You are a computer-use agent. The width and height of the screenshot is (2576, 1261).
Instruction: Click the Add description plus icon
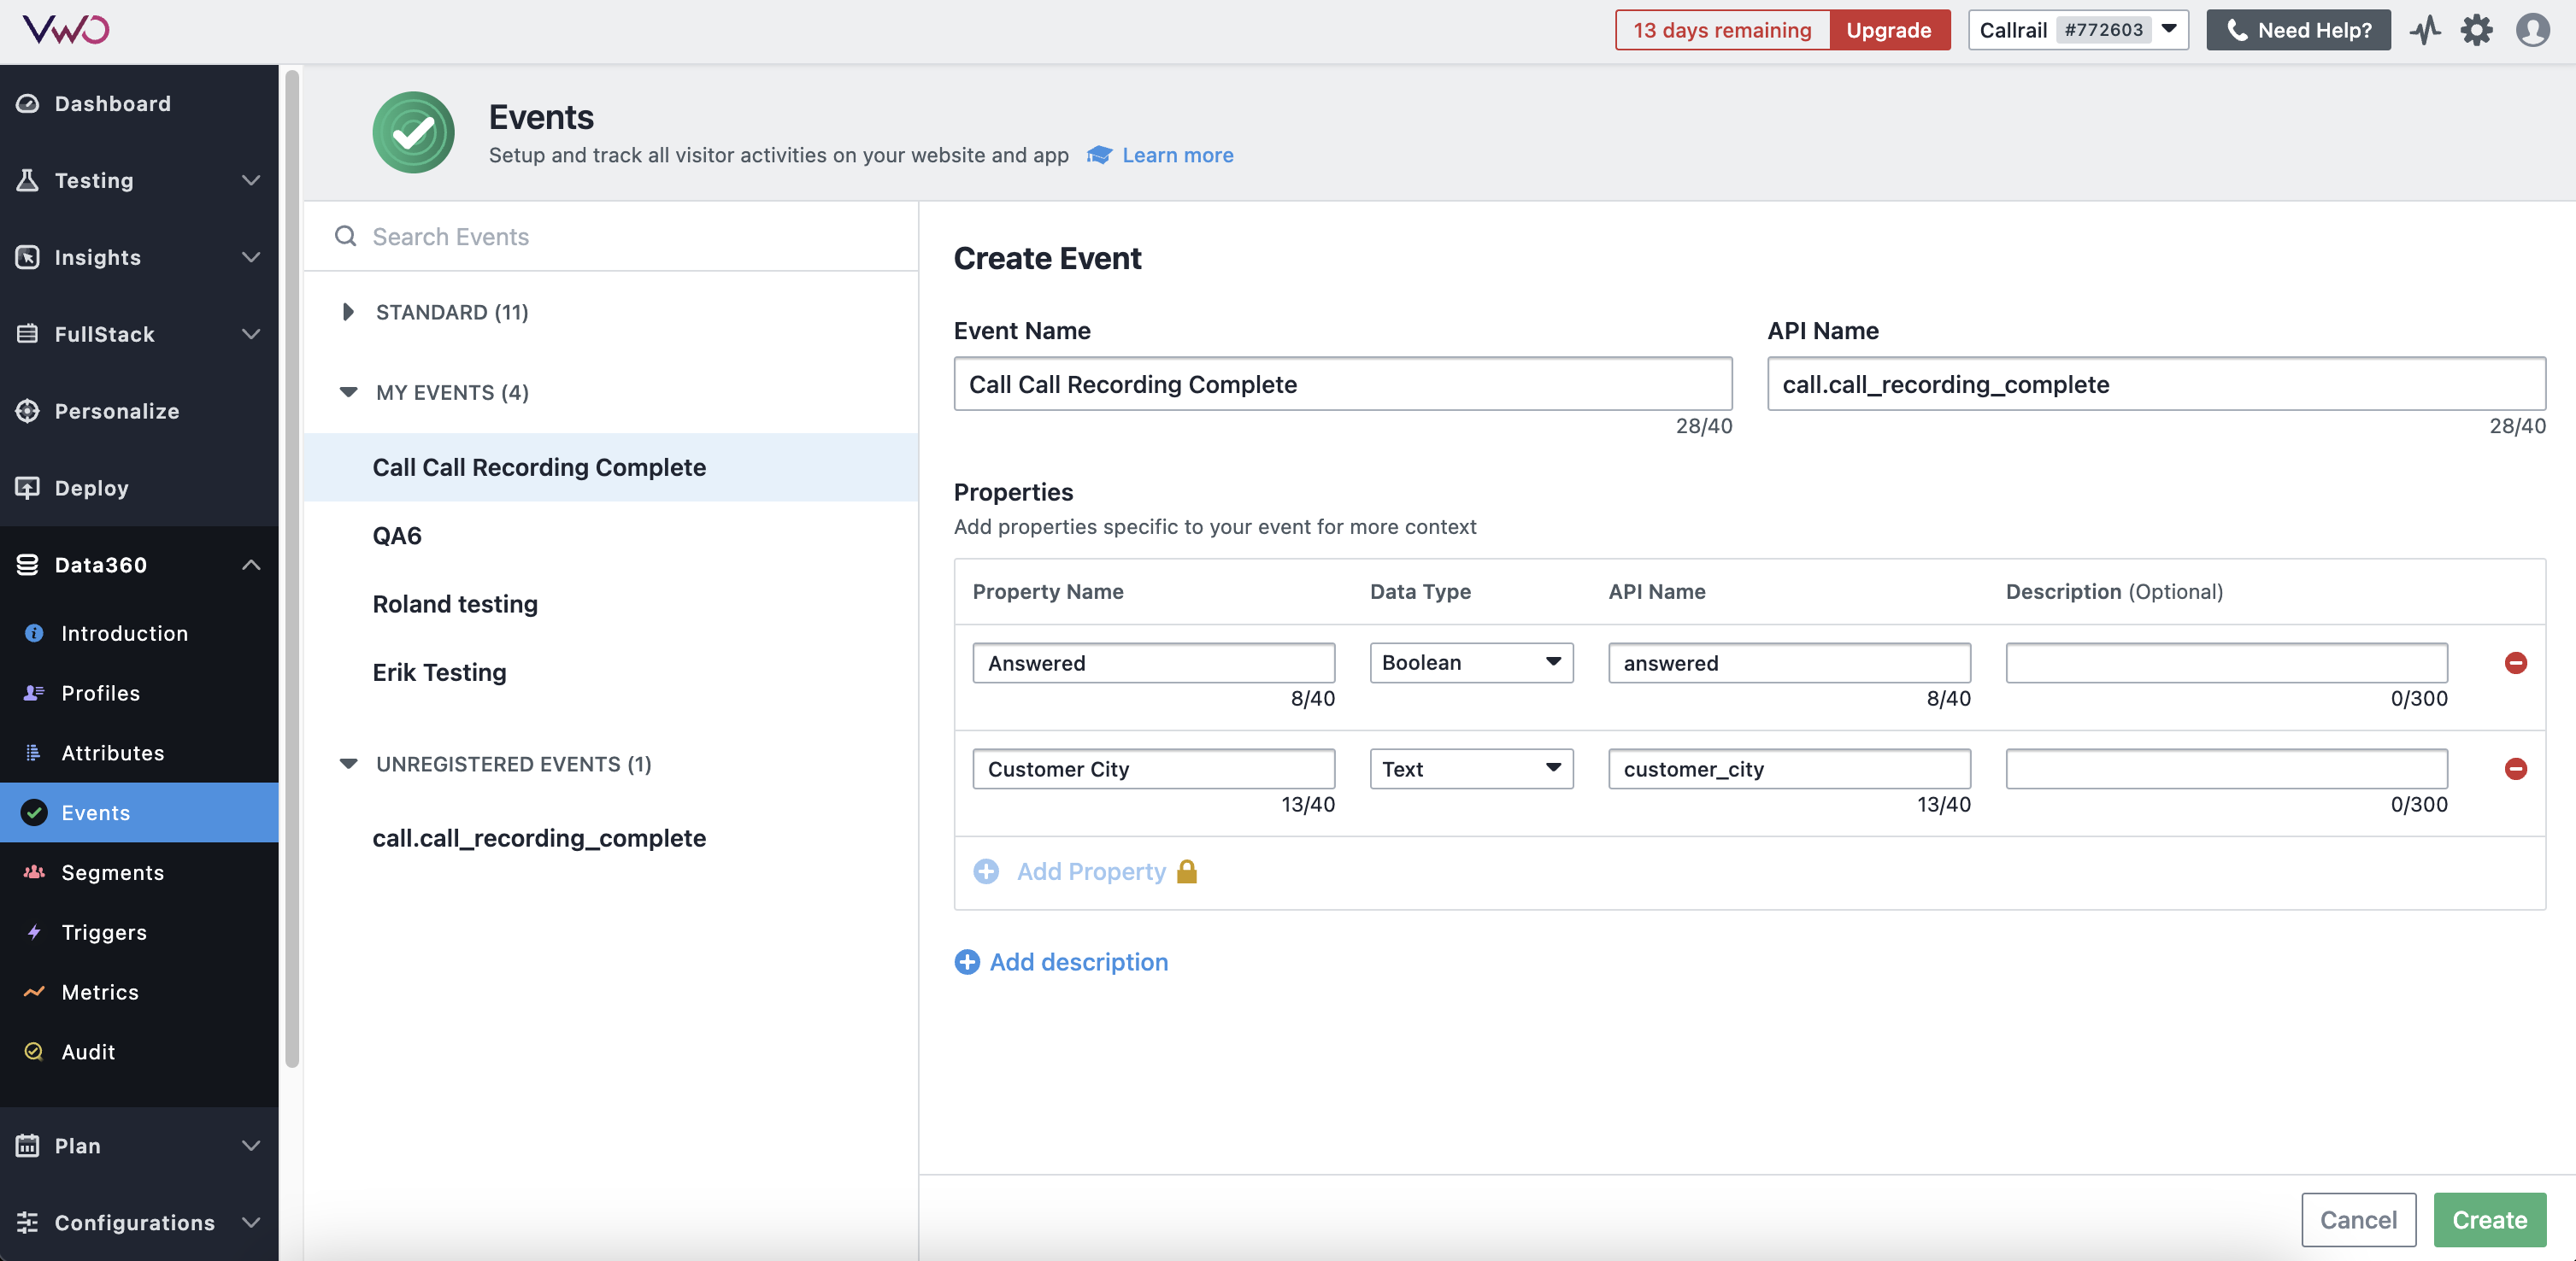[966, 961]
